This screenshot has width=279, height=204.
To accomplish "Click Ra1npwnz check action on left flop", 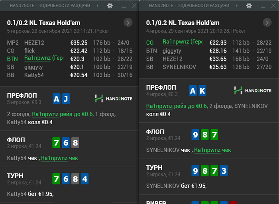I will click(x=60, y=158).
